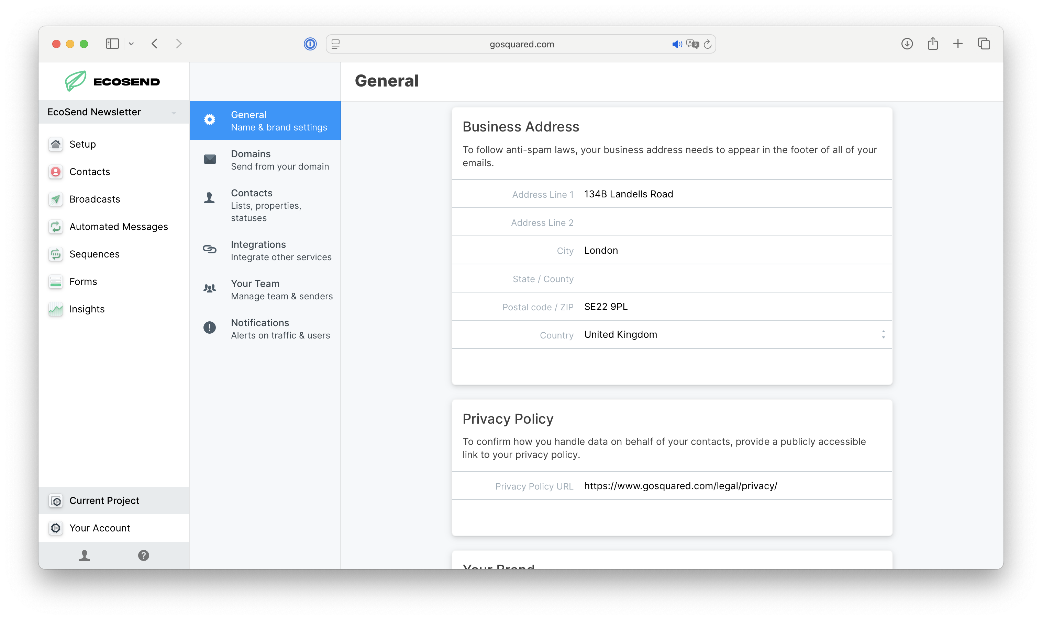Viewport: 1042px width, 620px height.
Task: Open the Broadcasts section
Action: coord(94,199)
